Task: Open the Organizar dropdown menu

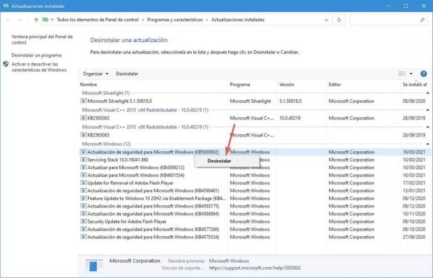Action: coord(95,74)
